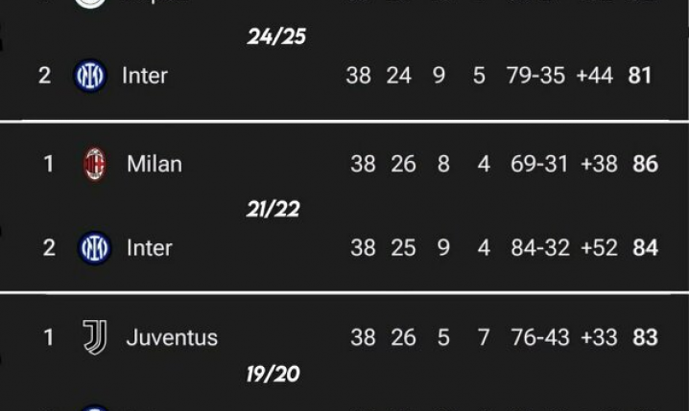The width and height of the screenshot is (689, 411).
Task: Select Inter team name in 21/22 row
Action: [150, 248]
